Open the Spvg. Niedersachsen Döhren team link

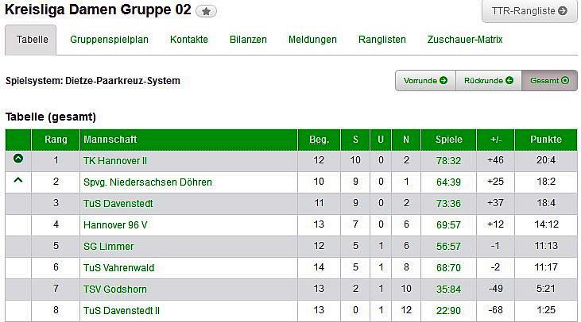click(147, 182)
